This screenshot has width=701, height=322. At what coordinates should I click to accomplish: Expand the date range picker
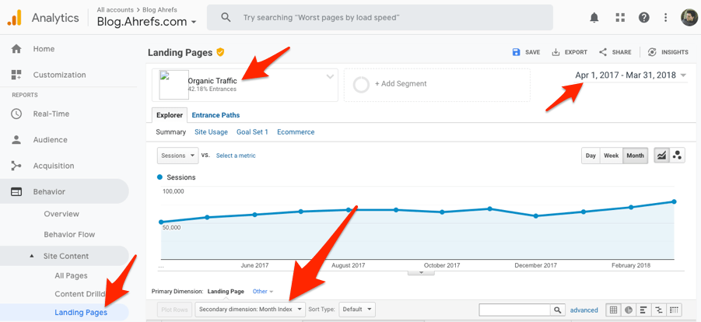click(630, 75)
